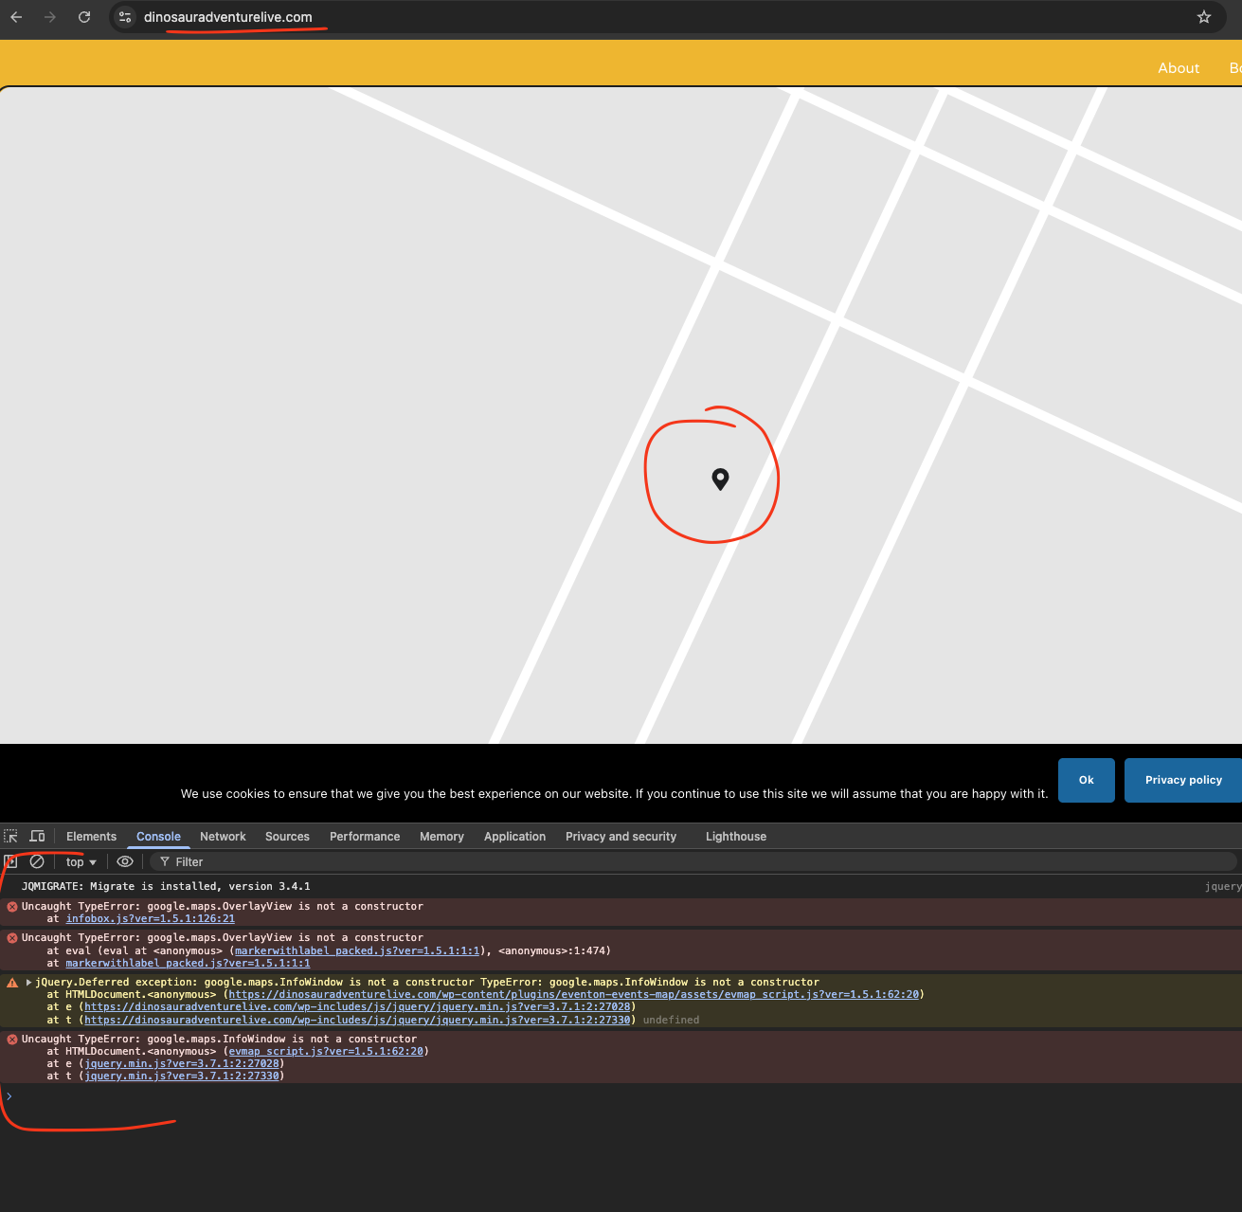Screen dimensions: 1242x1212
Task: Open infobox.js source link
Action: click(x=151, y=918)
